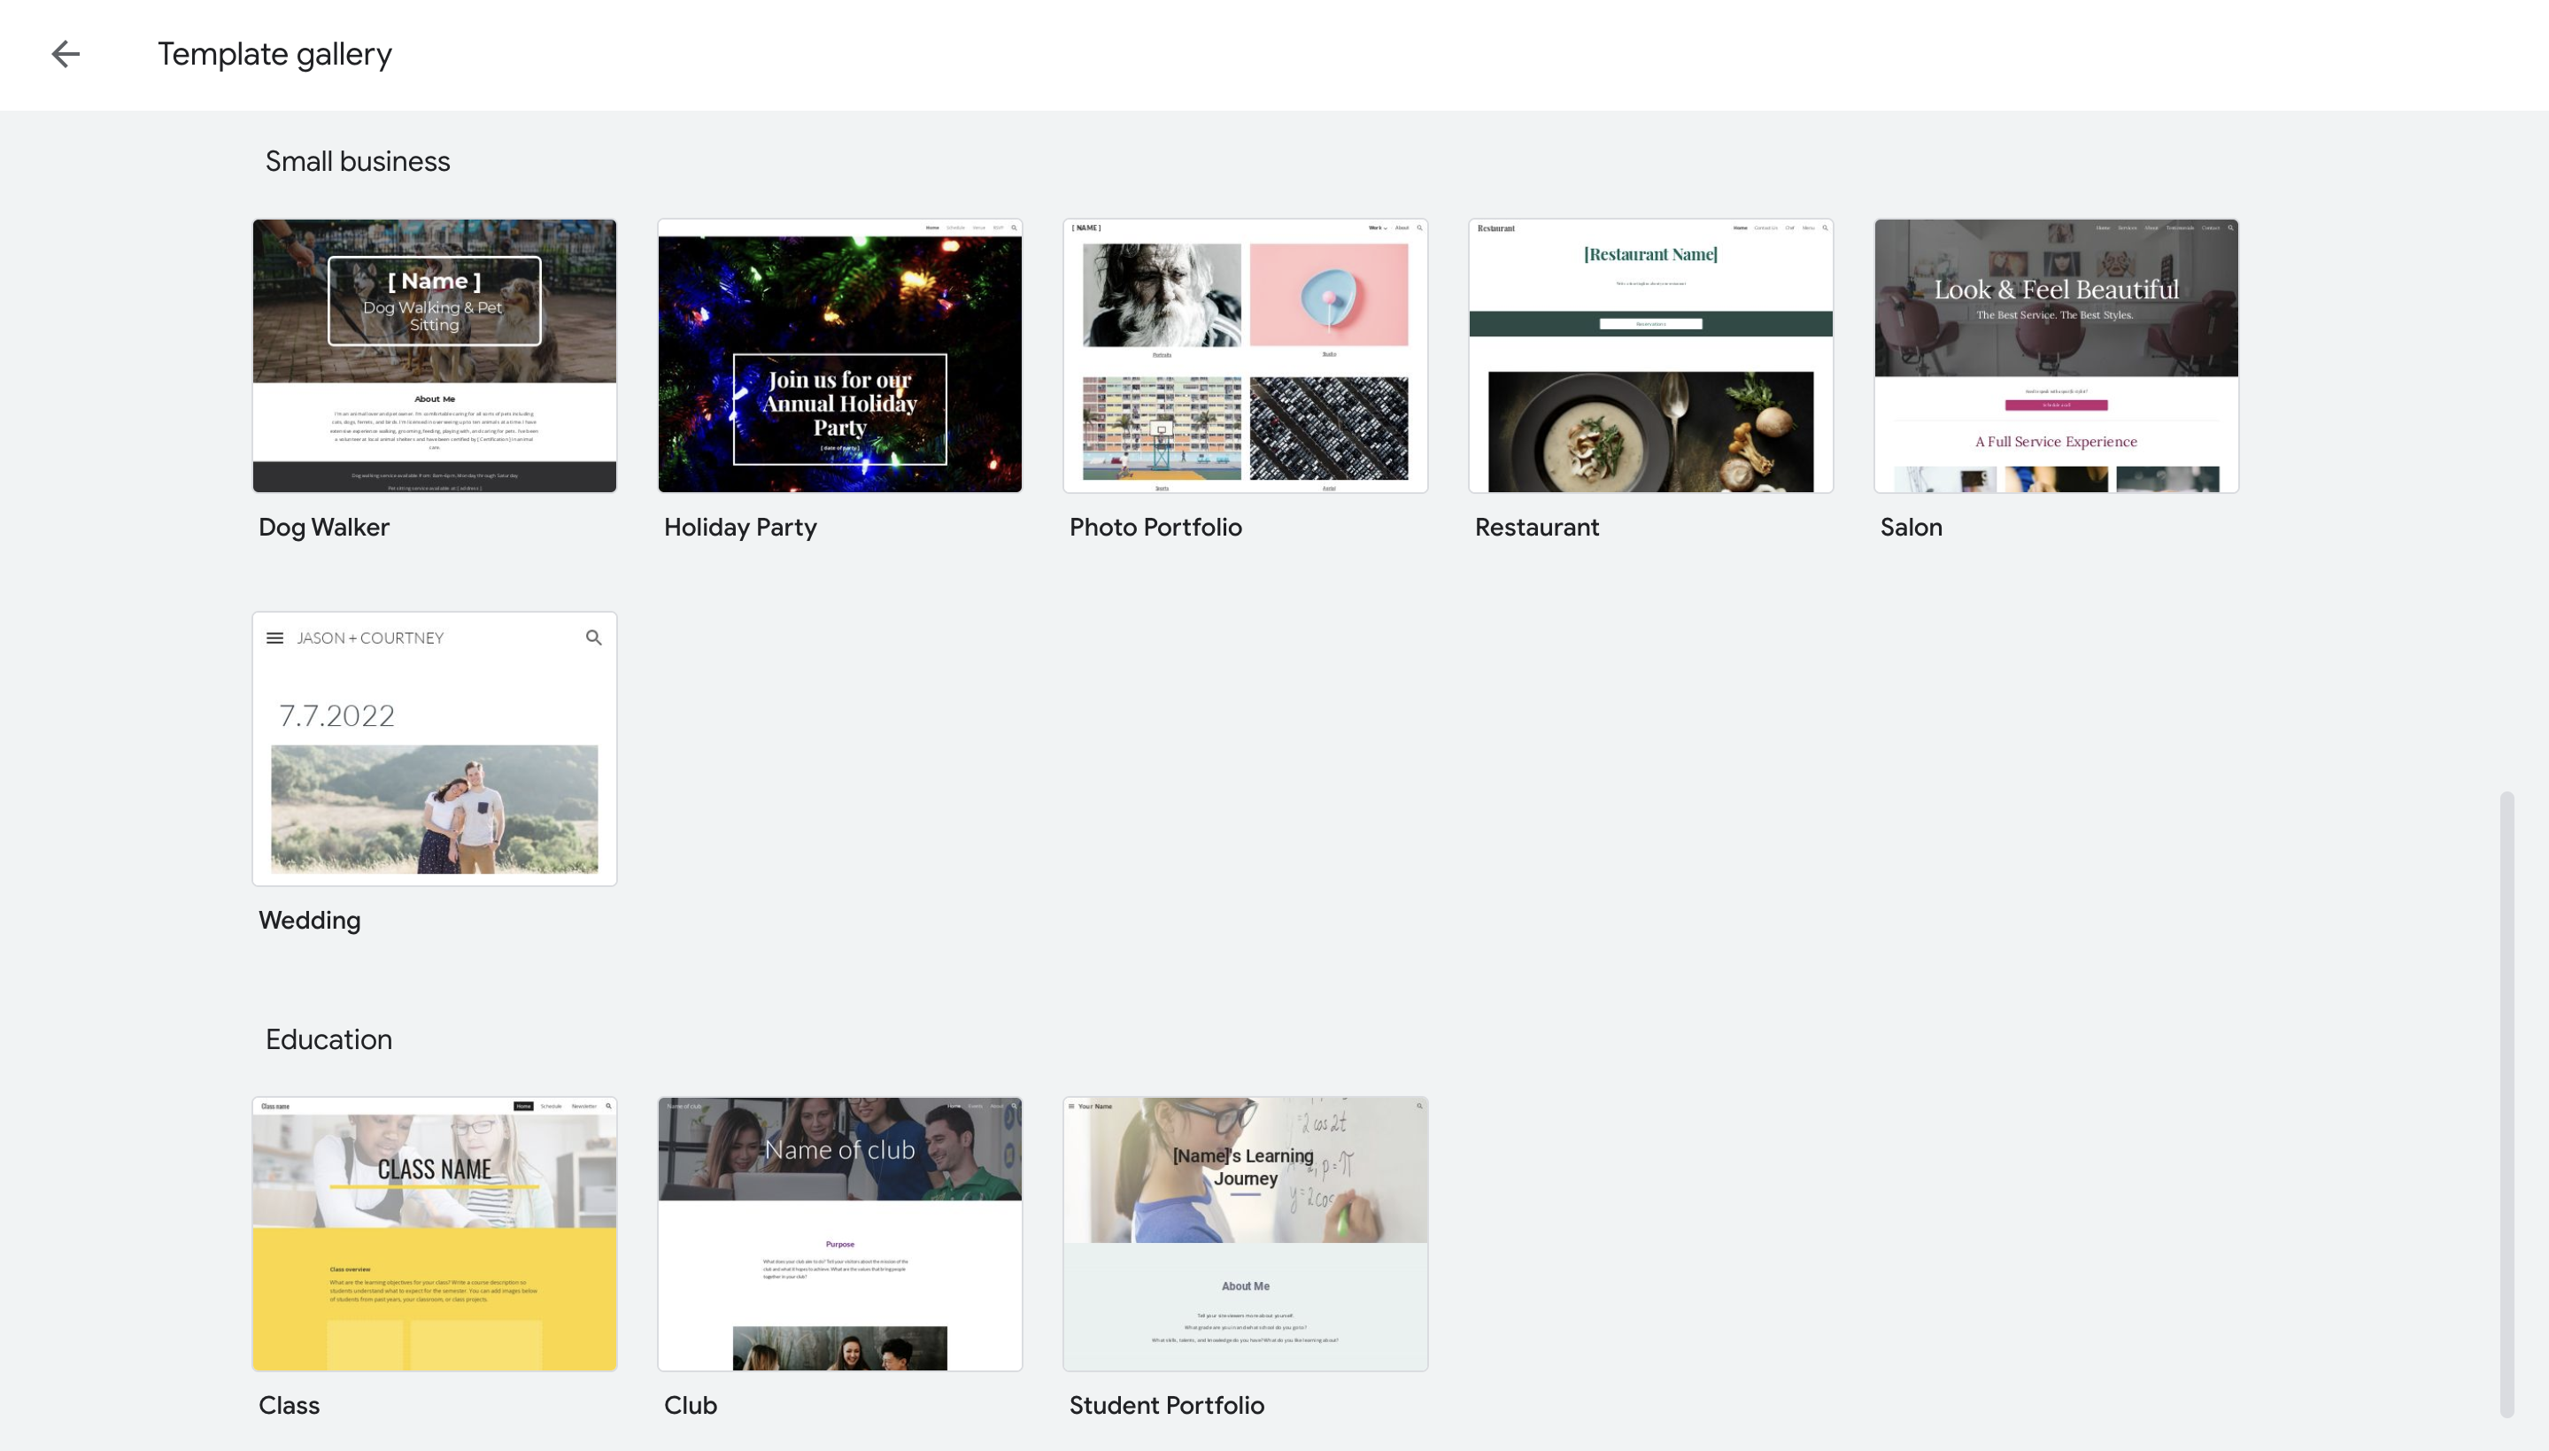Choose the Photo Portfolio template preview
2549x1451 pixels.
1245,356
